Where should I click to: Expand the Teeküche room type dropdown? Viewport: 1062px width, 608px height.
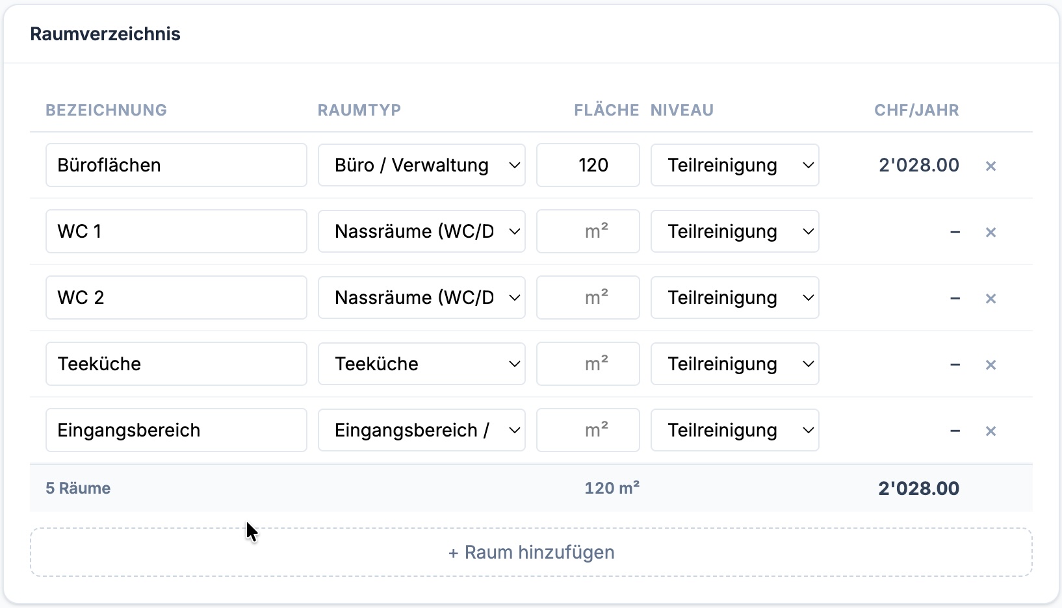coord(421,364)
